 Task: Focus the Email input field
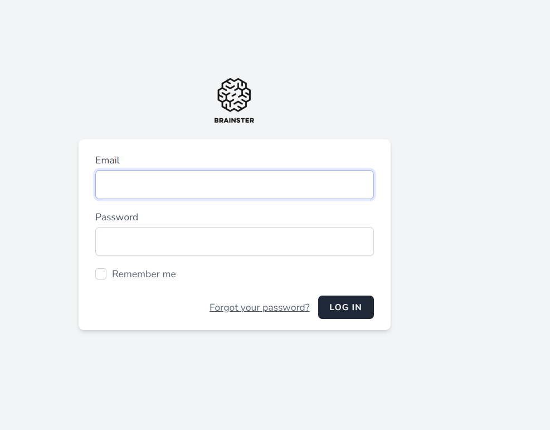click(x=234, y=185)
